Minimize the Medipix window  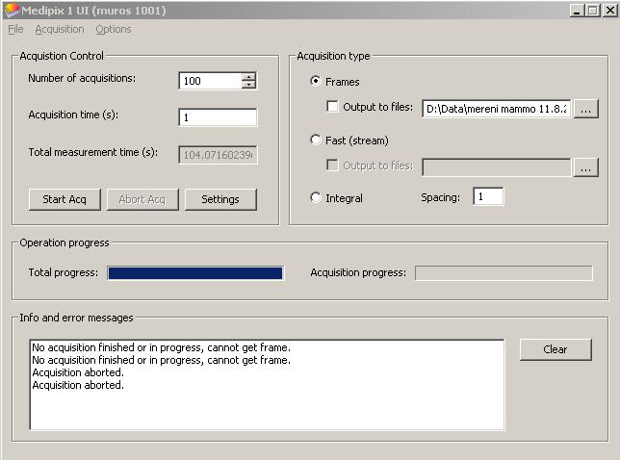pyautogui.click(x=577, y=11)
